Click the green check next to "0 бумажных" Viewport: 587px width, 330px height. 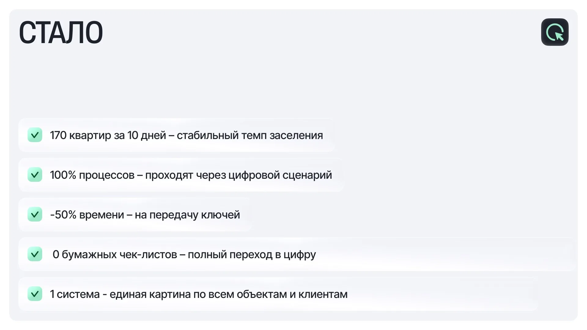click(35, 254)
